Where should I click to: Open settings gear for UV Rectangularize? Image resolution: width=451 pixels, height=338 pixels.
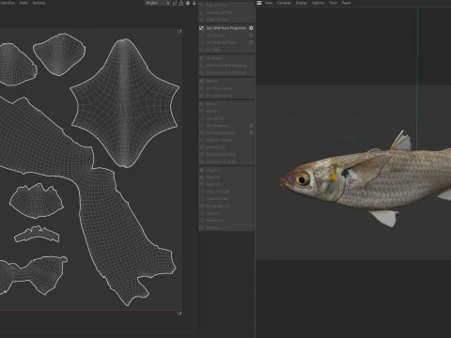click(x=251, y=132)
